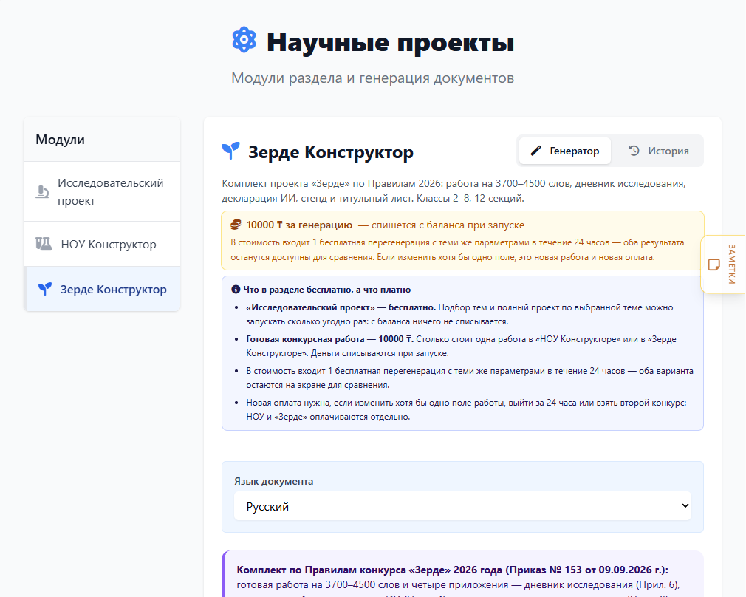Click the sticky-note icon on Заметки panel

(714, 265)
